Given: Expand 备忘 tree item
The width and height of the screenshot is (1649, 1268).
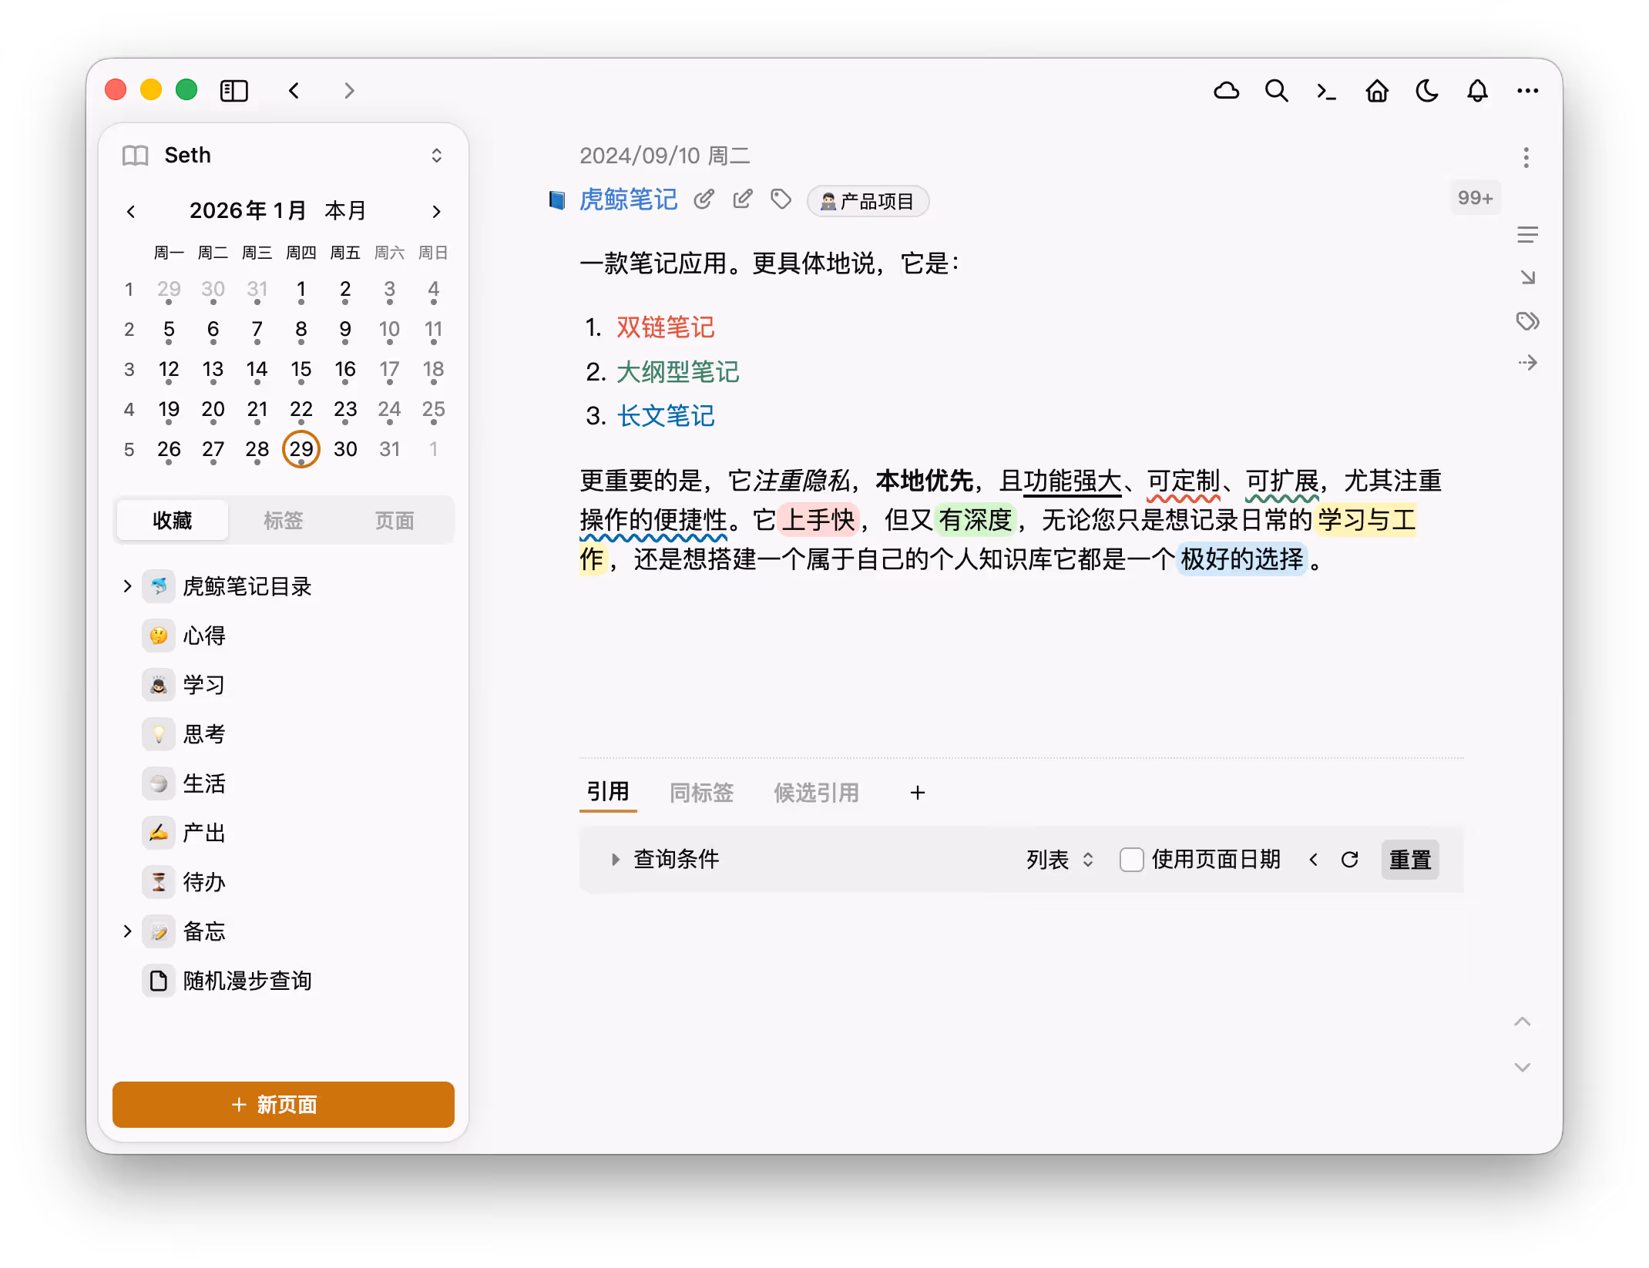Looking at the screenshot, I should (128, 931).
